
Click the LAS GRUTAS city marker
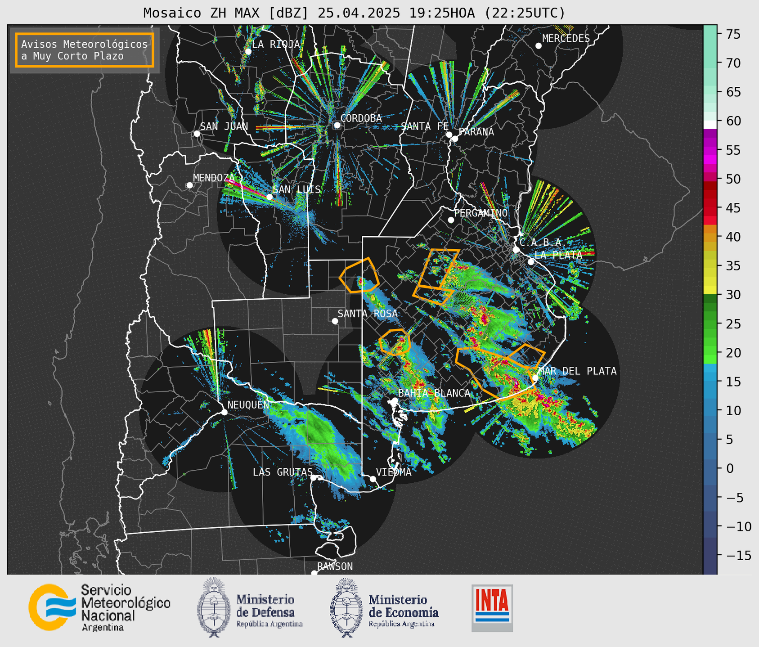pos(314,478)
